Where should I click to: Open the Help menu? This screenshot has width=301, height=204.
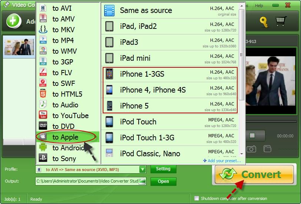259,6
